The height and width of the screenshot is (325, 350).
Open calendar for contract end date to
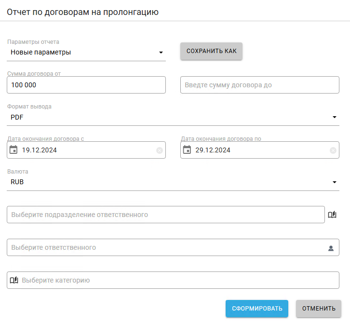pyautogui.click(x=187, y=150)
